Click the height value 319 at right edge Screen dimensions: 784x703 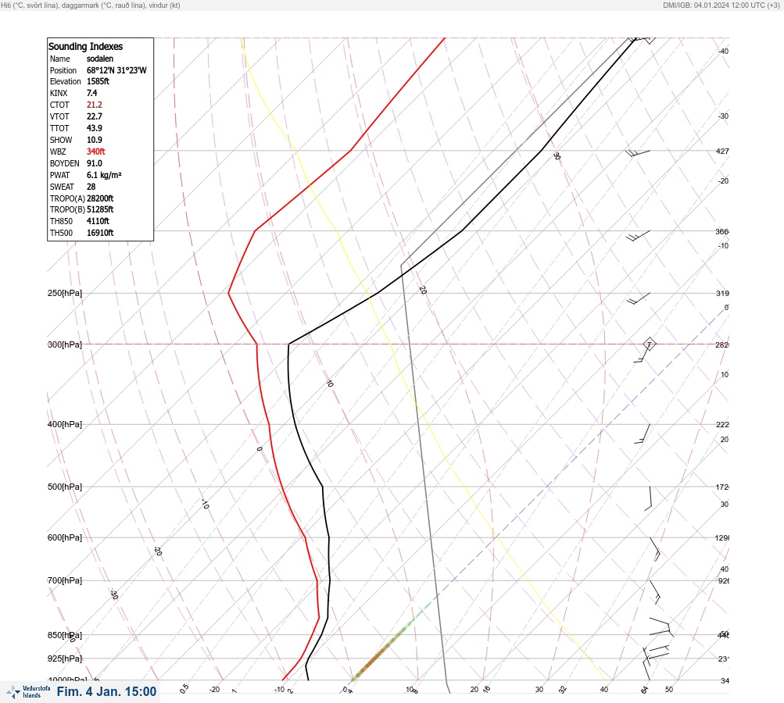tap(722, 293)
